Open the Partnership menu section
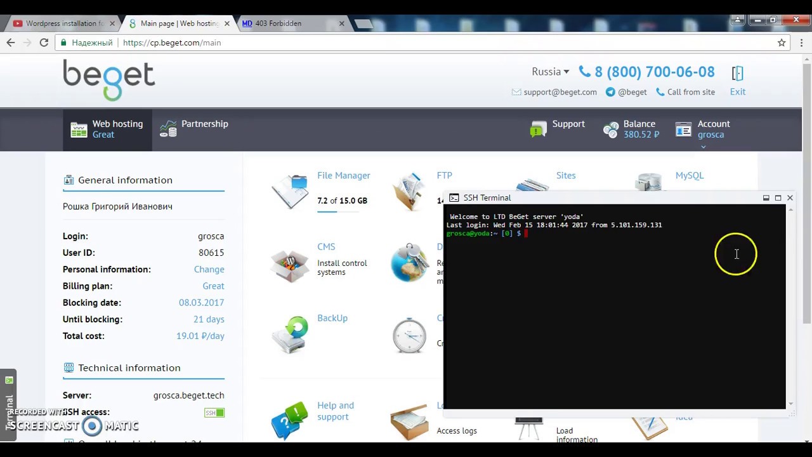Image resolution: width=812 pixels, height=457 pixels. click(x=194, y=129)
